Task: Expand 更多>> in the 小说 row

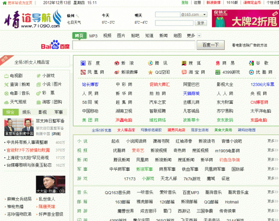Action: click(x=273, y=141)
